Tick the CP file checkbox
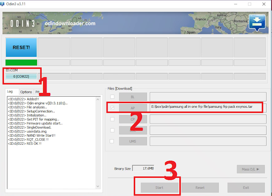 112,119
